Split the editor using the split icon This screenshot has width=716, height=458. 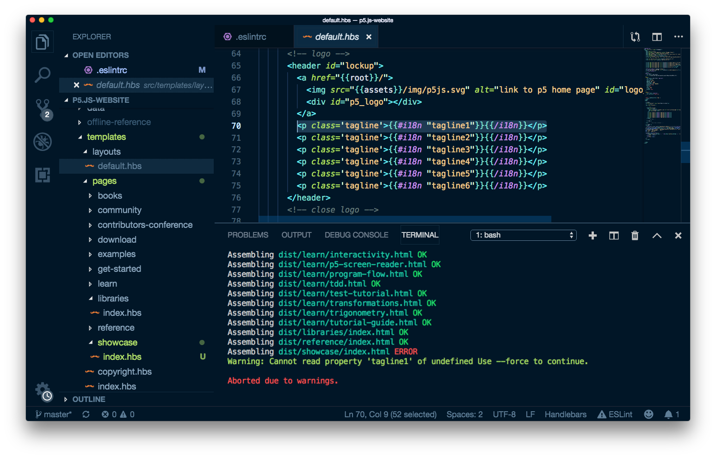tap(656, 37)
